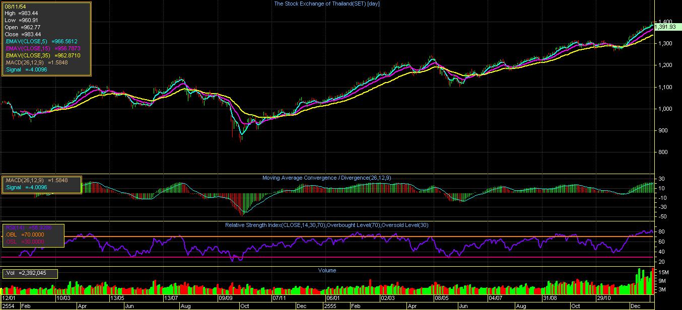Click the "10/03" date label on the time axis
Screen dimensions: 682x310
(63, 298)
